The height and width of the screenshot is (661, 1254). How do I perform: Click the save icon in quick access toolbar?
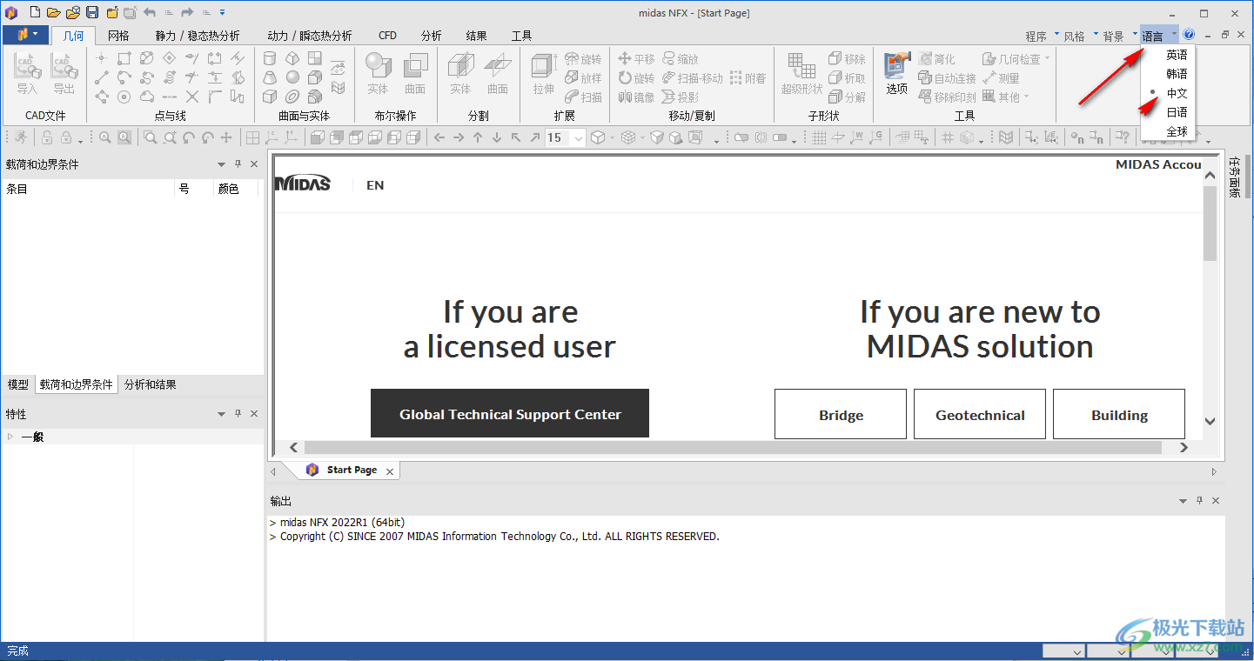pos(92,12)
